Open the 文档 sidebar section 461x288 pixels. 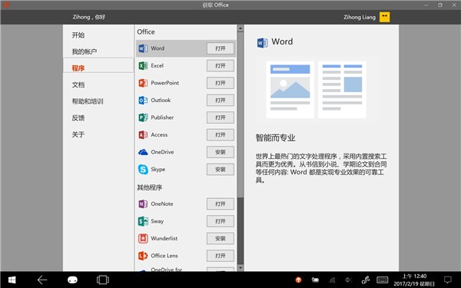tap(98, 84)
